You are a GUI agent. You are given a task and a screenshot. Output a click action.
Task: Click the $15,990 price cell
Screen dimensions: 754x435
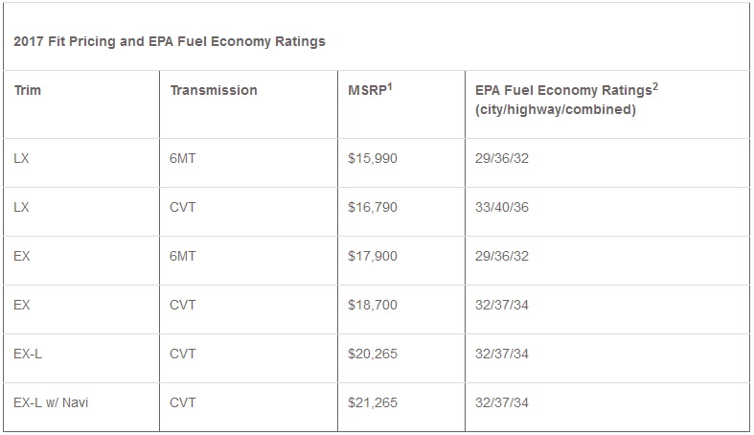[x=373, y=158]
